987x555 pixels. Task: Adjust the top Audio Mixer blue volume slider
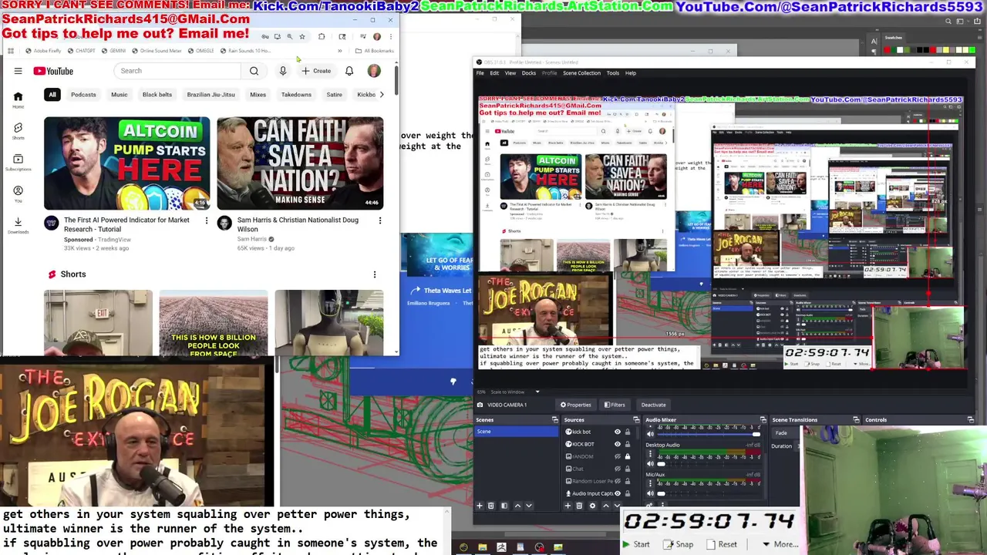pos(709,434)
